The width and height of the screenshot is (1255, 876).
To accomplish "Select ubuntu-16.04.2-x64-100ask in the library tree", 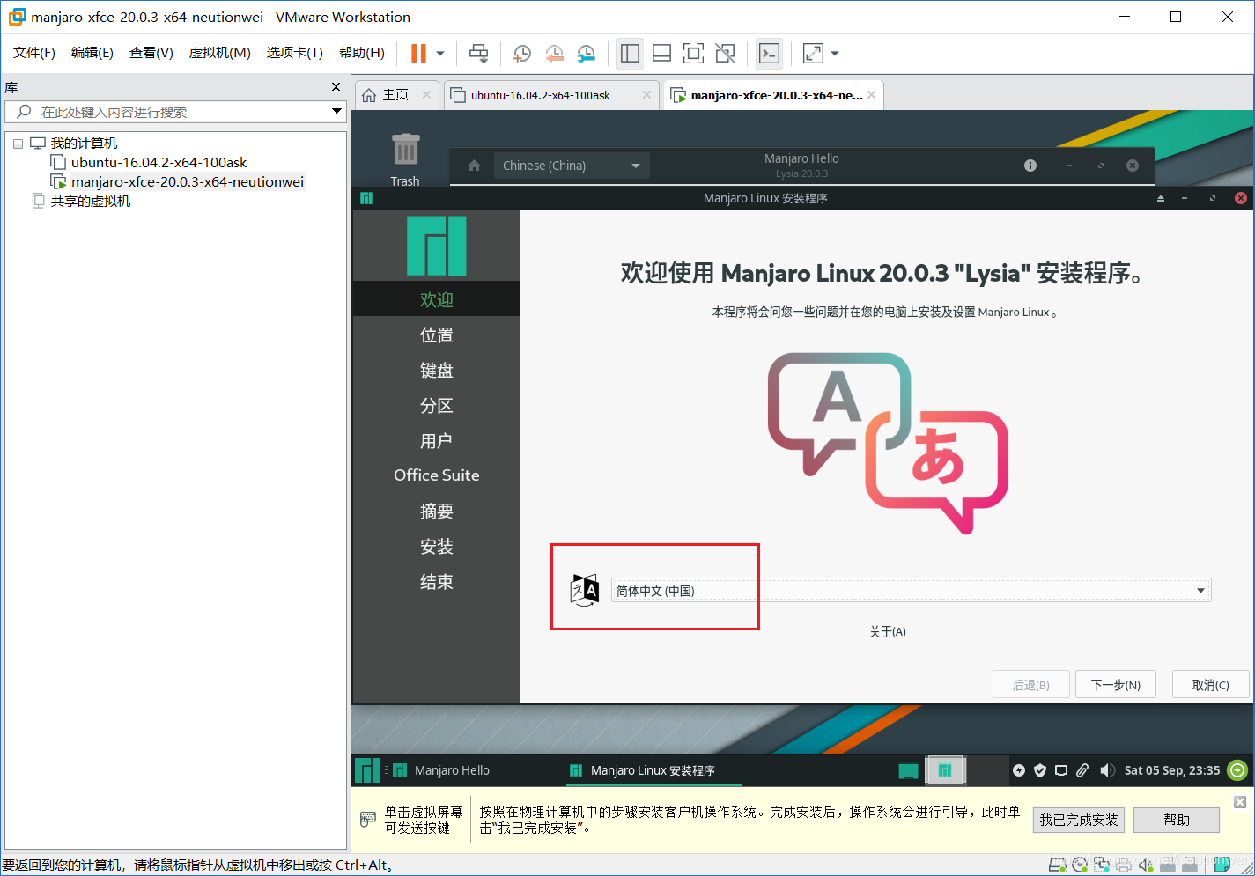I will pyautogui.click(x=159, y=162).
